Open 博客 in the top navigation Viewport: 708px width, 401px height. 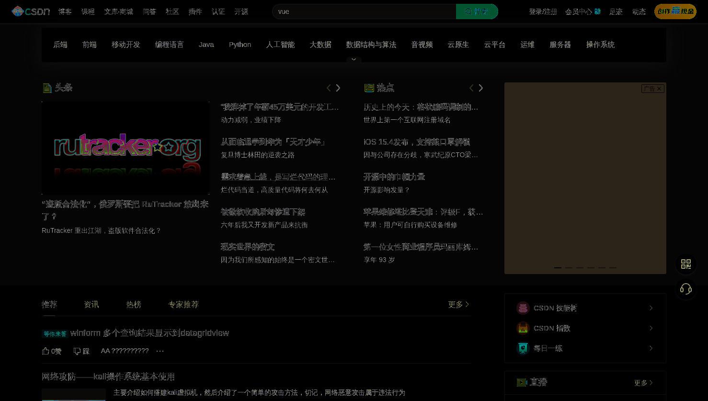click(65, 11)
